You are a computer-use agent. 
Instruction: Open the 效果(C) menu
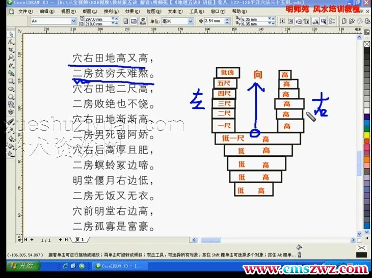click(x=132, y=11)
